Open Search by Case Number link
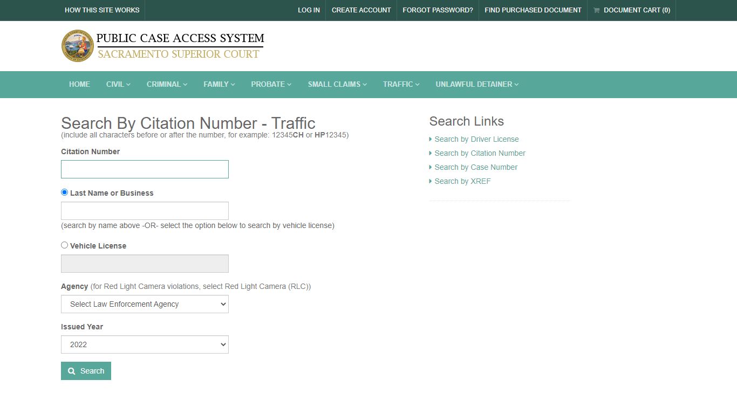The image size is (737, 414). (x=476, y=167)
